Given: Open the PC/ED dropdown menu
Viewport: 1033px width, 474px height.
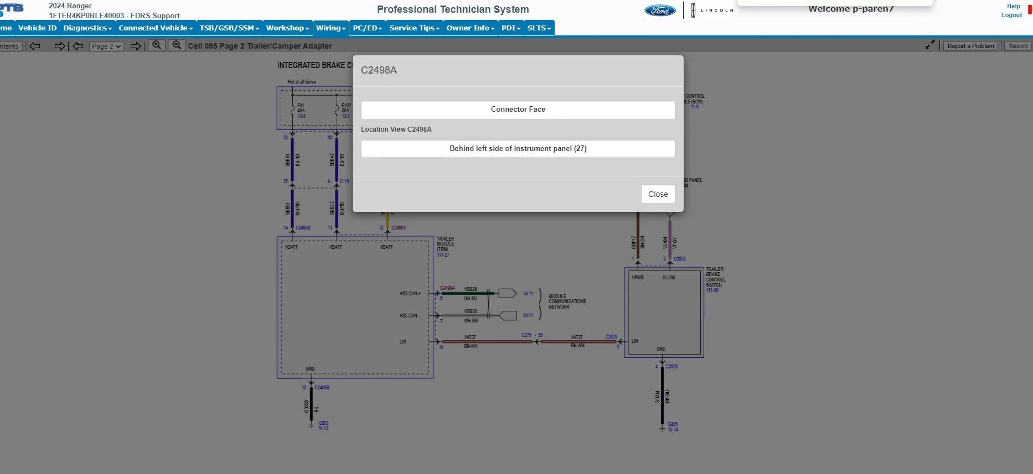Looking at the screenshot, I should pos(368,28).
